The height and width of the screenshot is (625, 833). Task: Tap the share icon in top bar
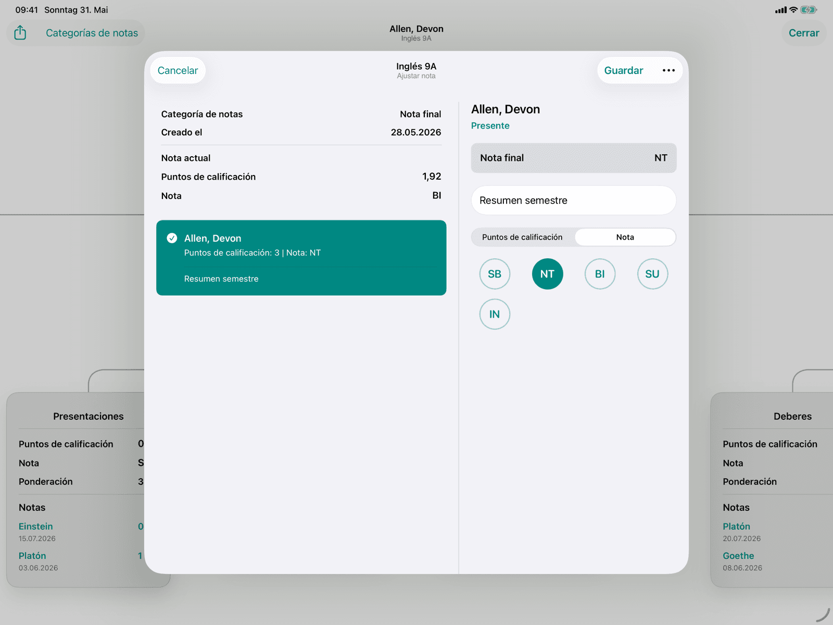click(x=20, y=33)
